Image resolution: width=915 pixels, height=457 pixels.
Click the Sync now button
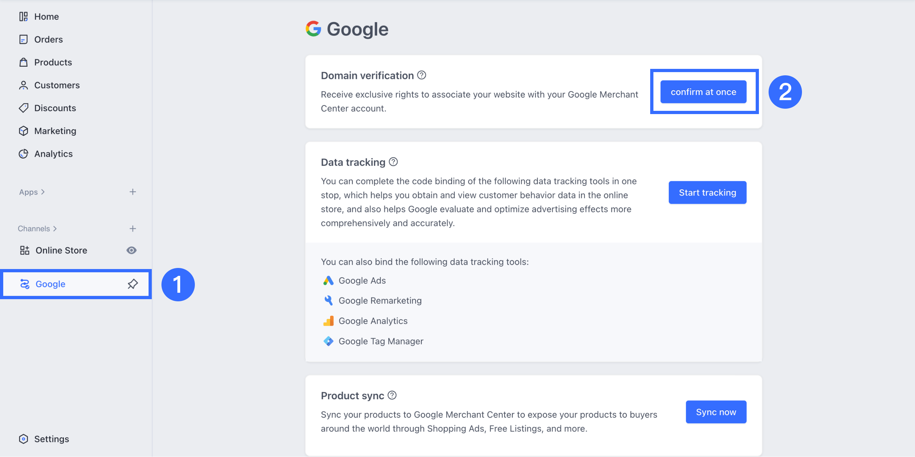(x=716, y=412)
